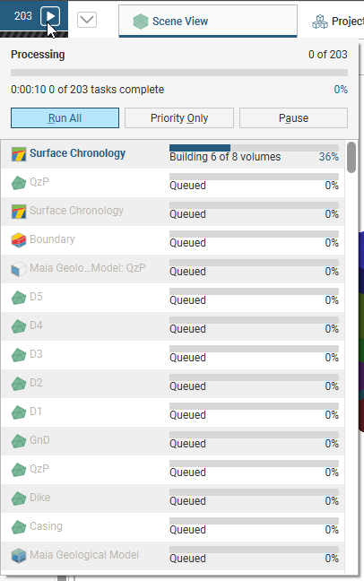
Task: Switch to the Scene View tab
Action: tap(208, 22)
